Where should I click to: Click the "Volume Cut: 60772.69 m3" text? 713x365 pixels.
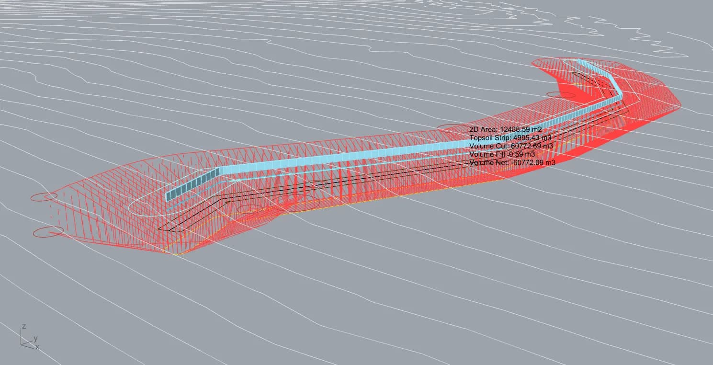pyautogui.click(x=511, y=146)
